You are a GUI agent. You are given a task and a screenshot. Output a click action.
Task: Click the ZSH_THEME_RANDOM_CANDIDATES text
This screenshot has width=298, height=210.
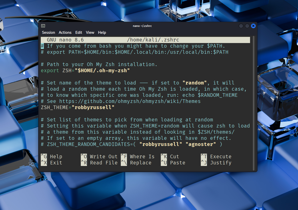88,144
